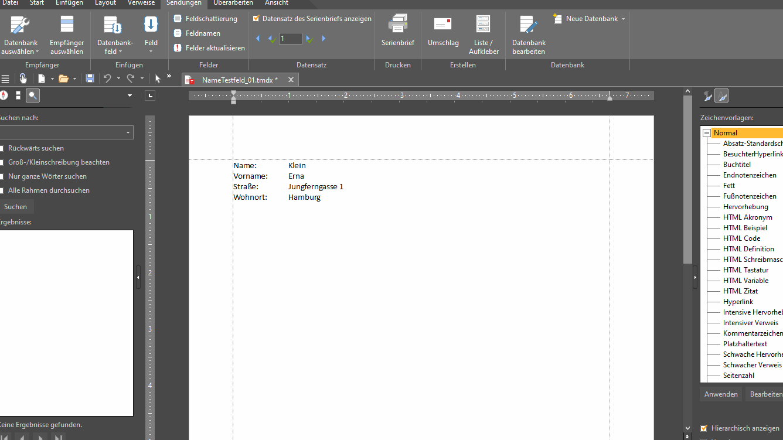Select the Hyperlink character style
Viewport: 783px width, 440px height.
coord(738,302)
